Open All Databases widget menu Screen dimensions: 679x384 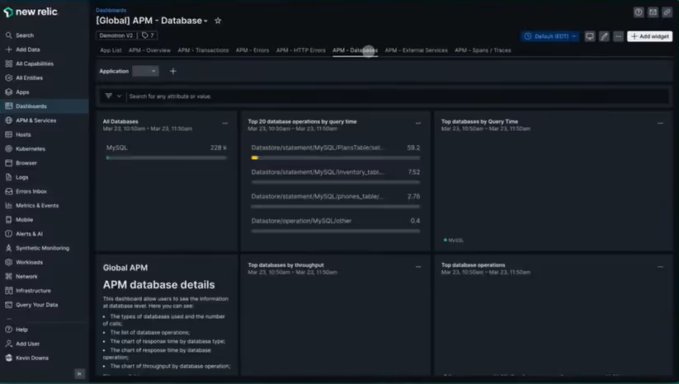tap(225, 123)
